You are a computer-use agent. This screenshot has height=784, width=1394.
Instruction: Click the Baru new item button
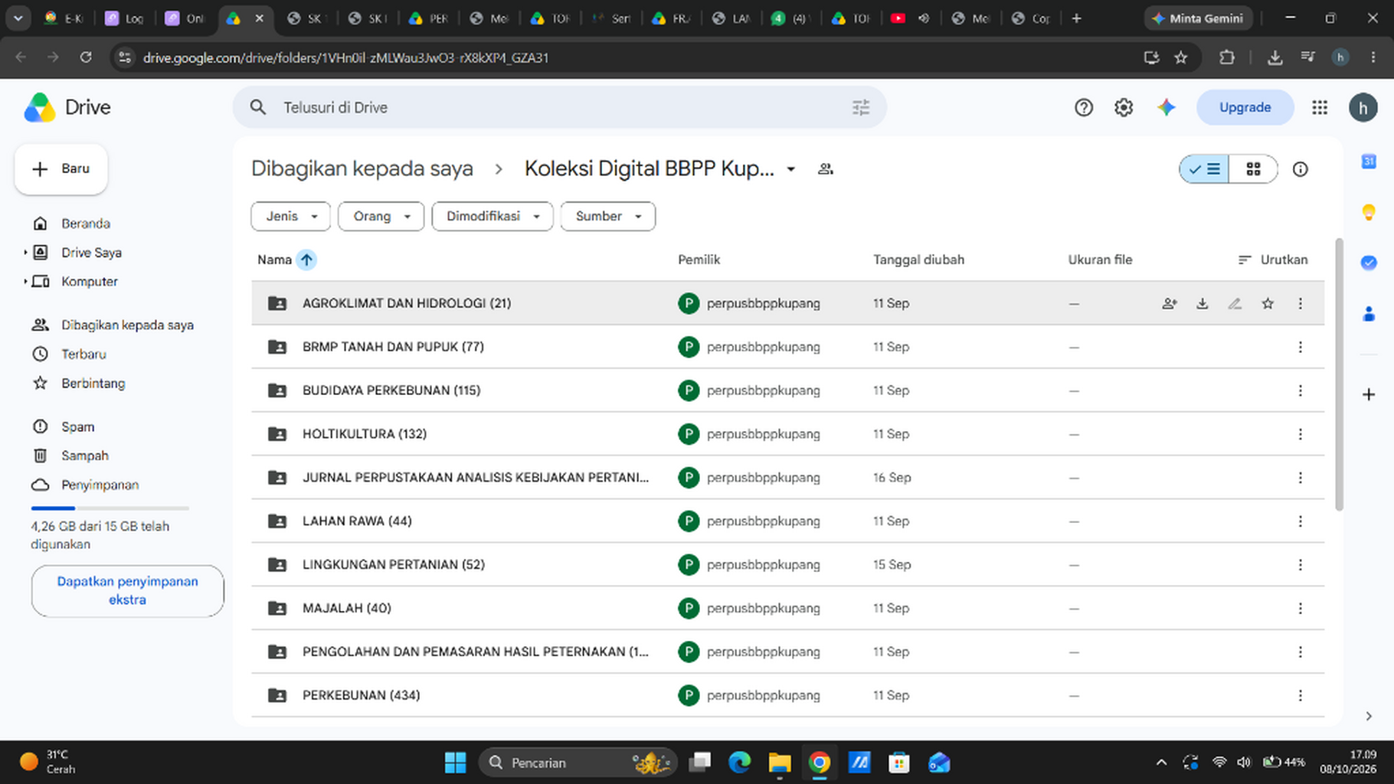tap(61, 169)
